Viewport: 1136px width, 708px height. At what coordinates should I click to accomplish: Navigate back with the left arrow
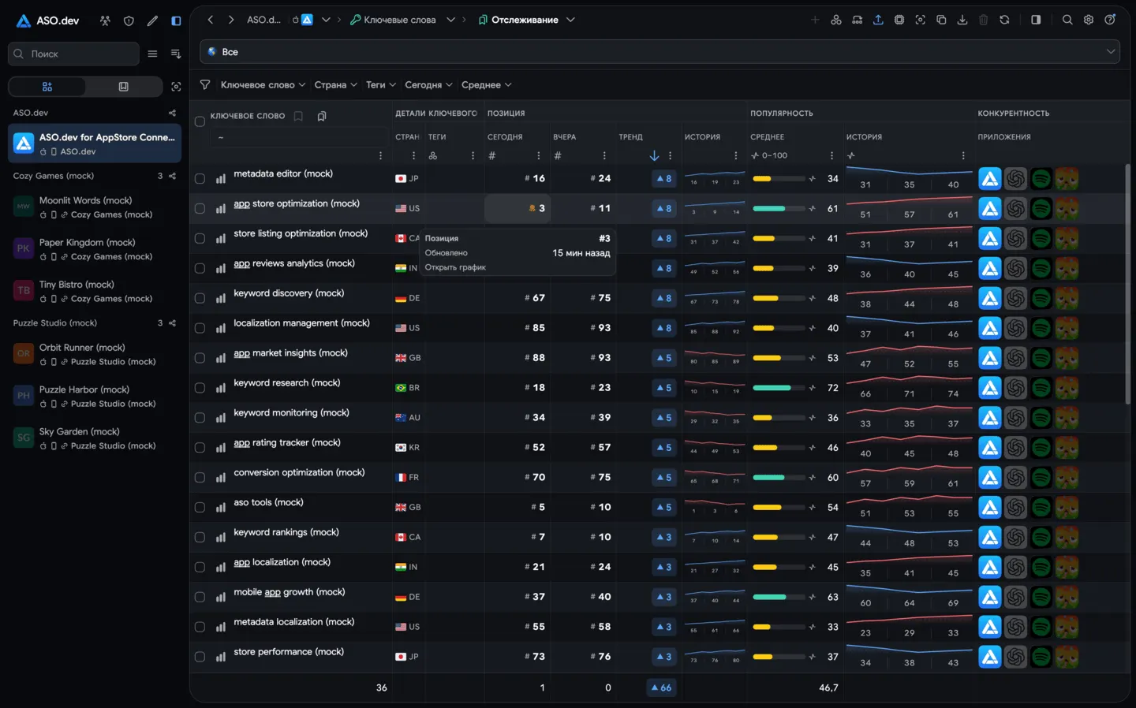[x=211, y=20]
